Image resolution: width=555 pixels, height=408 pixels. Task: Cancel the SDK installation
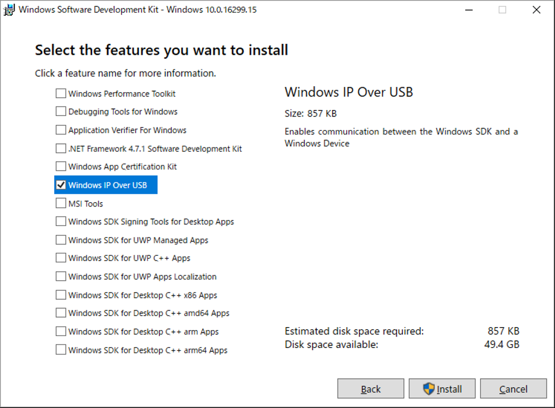(513, 388)
